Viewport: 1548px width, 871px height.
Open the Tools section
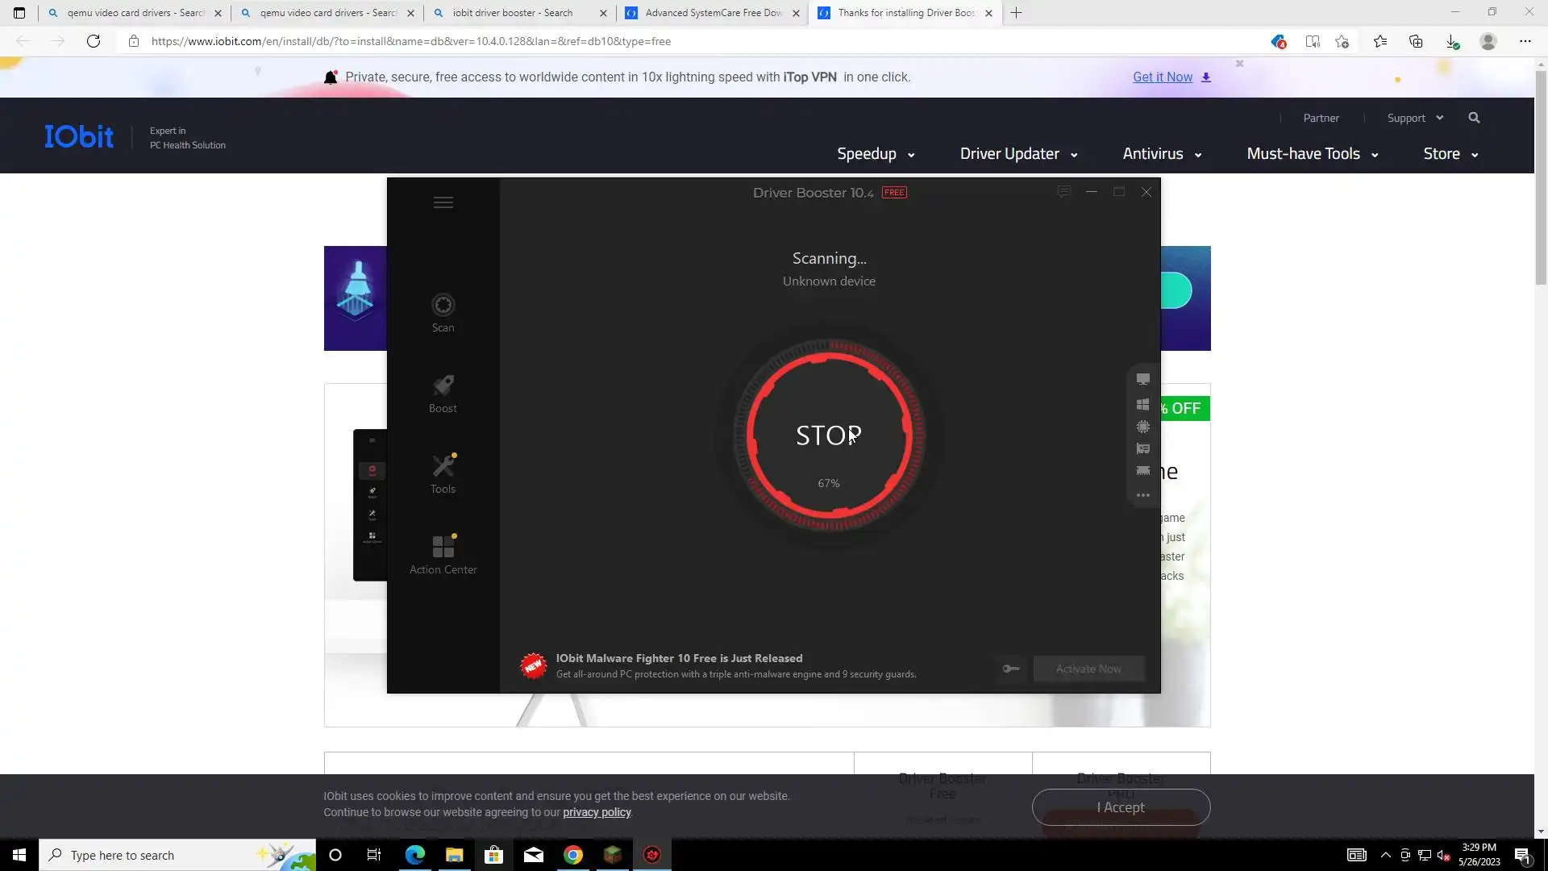pos(443,473)
